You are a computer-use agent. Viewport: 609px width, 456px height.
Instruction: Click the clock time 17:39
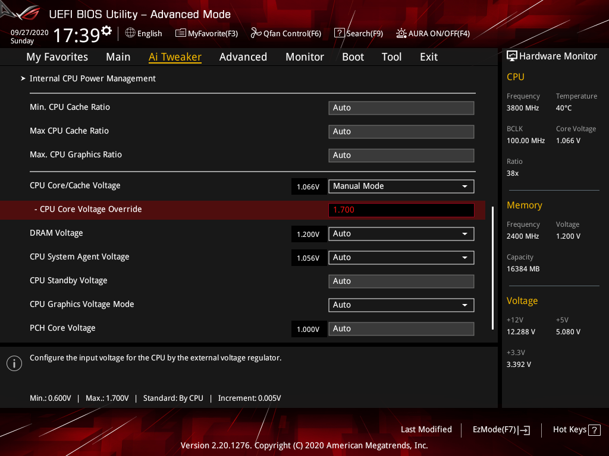point(77,36)
